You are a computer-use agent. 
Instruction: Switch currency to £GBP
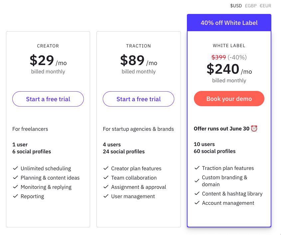click(x=251, y=6)
